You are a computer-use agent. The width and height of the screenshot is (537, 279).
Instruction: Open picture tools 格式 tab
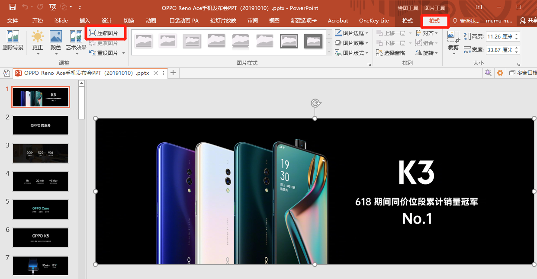[434, 20]
